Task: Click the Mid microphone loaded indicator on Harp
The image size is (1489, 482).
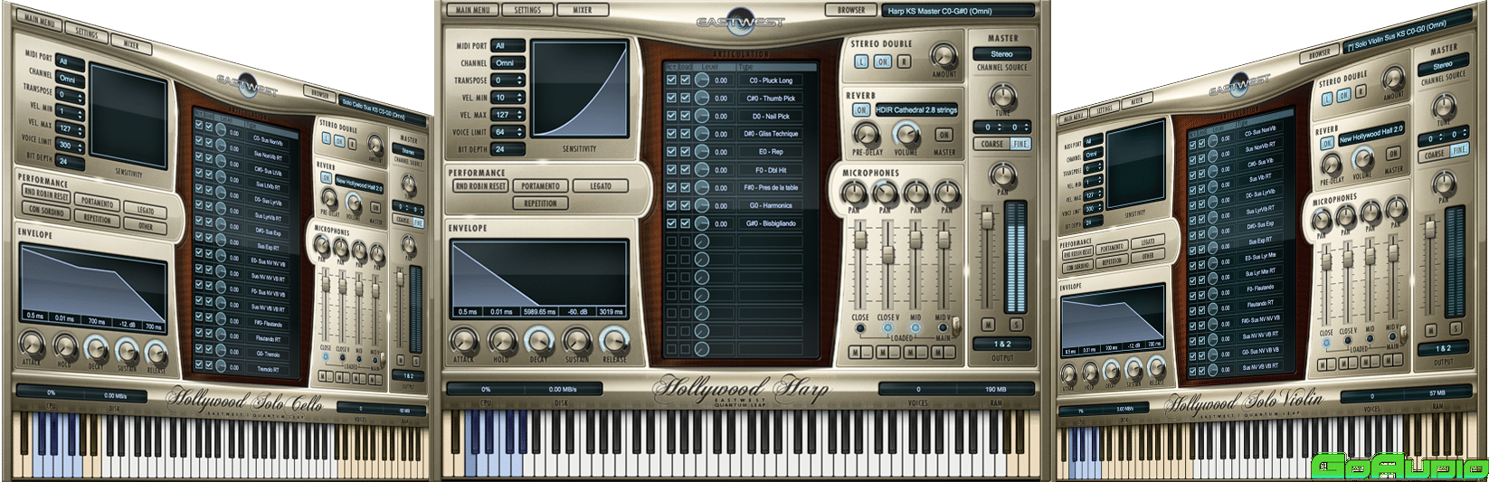Action: coord(915,327)
